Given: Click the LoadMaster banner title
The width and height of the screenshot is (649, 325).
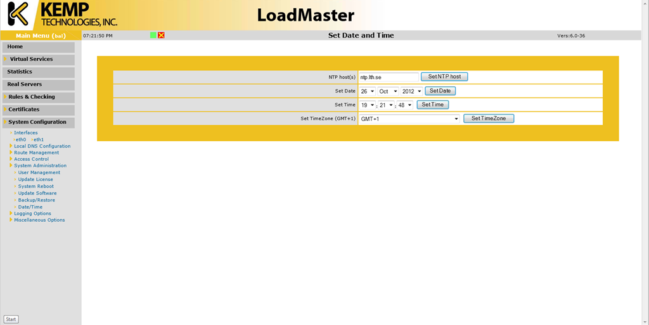Looking at the screenshot, I should pyautogui.click(x=305, y=15).
